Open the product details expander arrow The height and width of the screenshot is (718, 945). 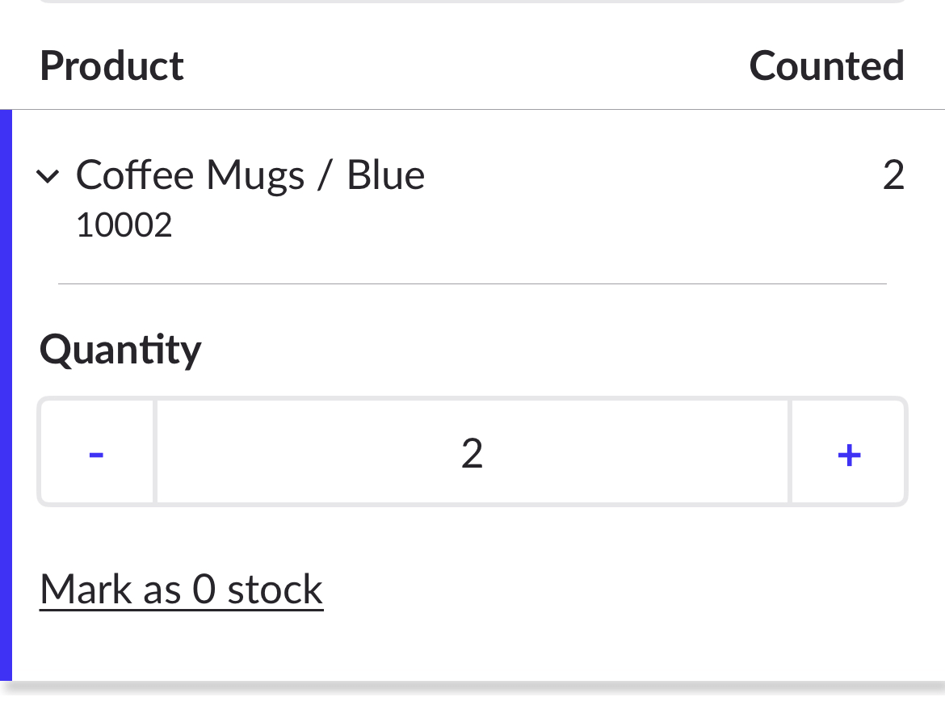click(48, 176)
